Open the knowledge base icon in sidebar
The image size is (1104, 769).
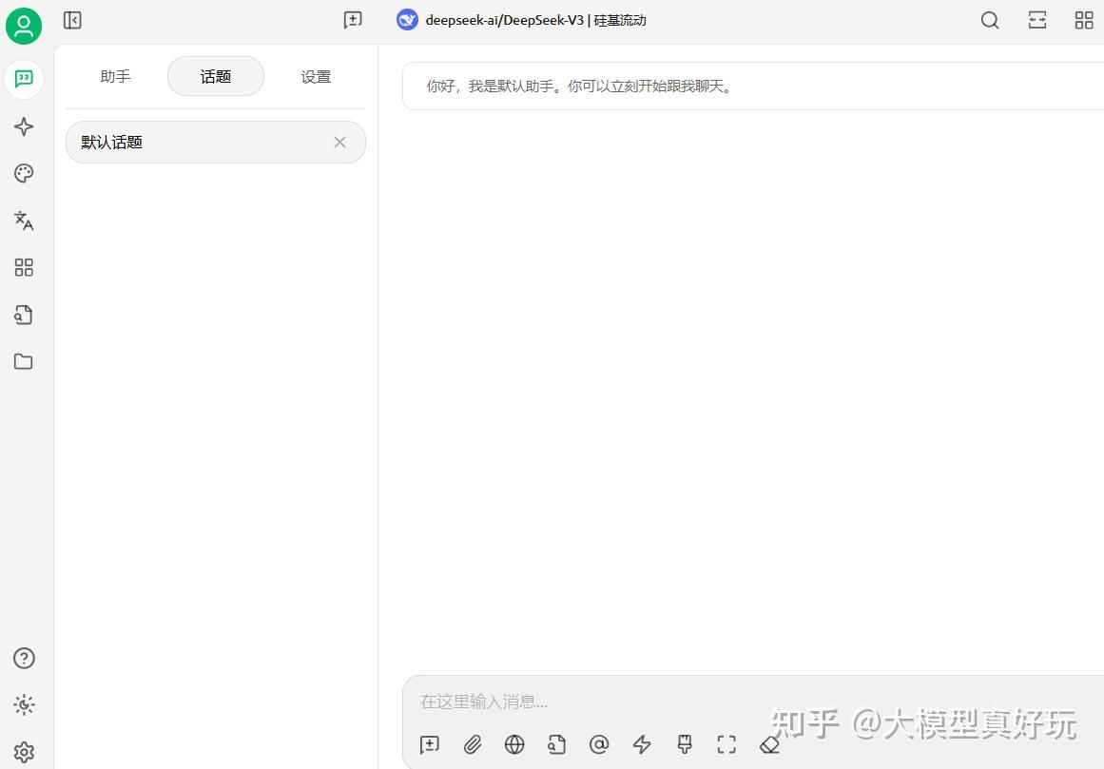pyautogui.click(x=24, y=315)
